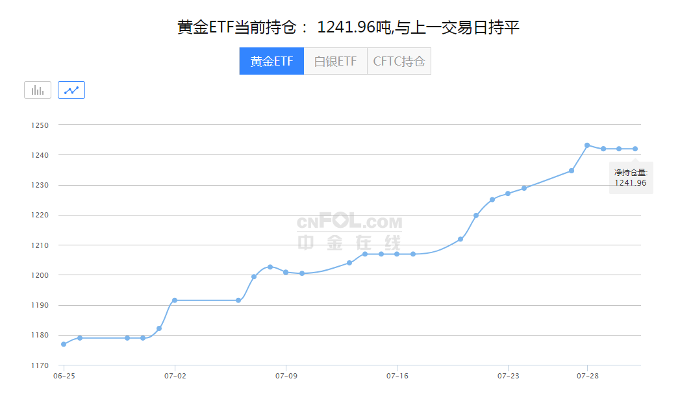Select the last rightmost data point
Viewport: 680px width, 394px height.
[635, 149]
